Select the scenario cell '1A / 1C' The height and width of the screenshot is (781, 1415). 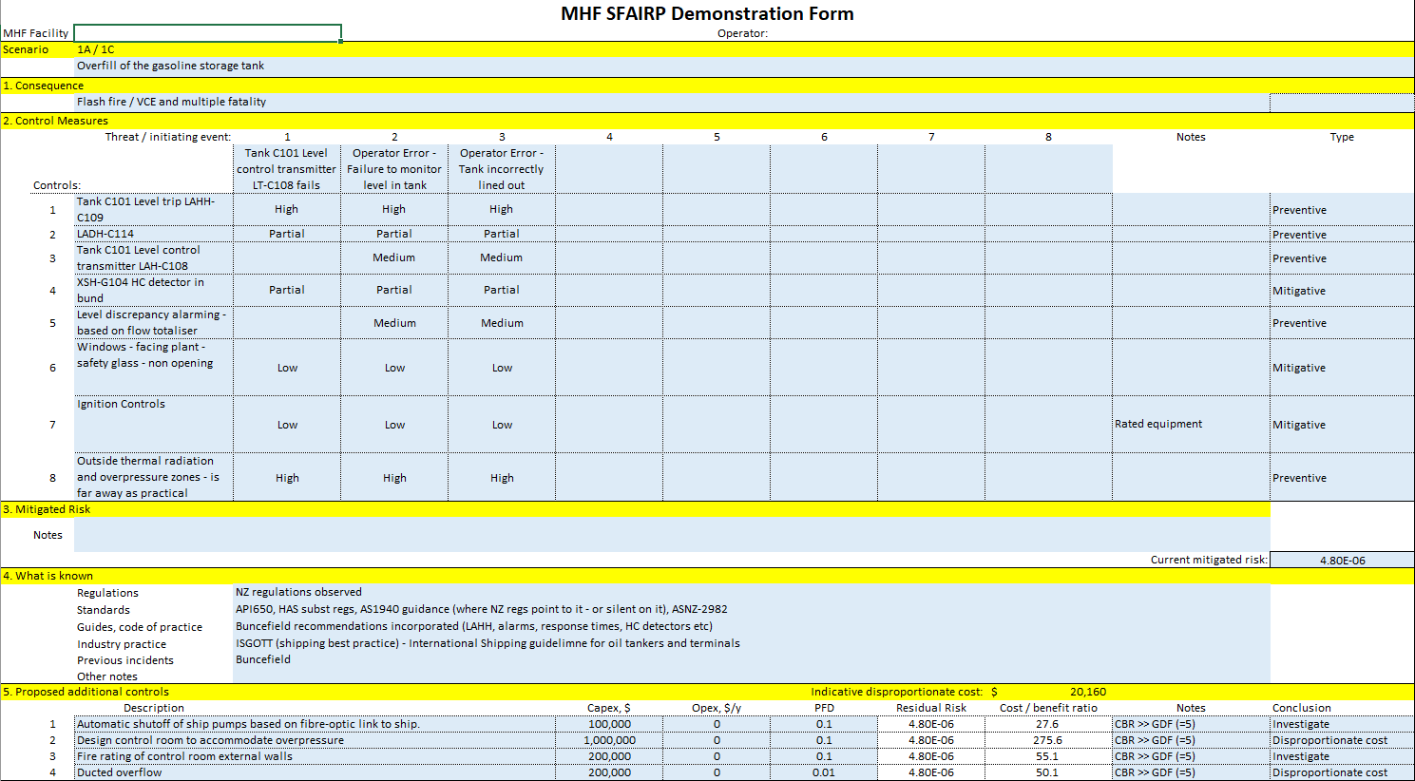[x=96, y=49]
